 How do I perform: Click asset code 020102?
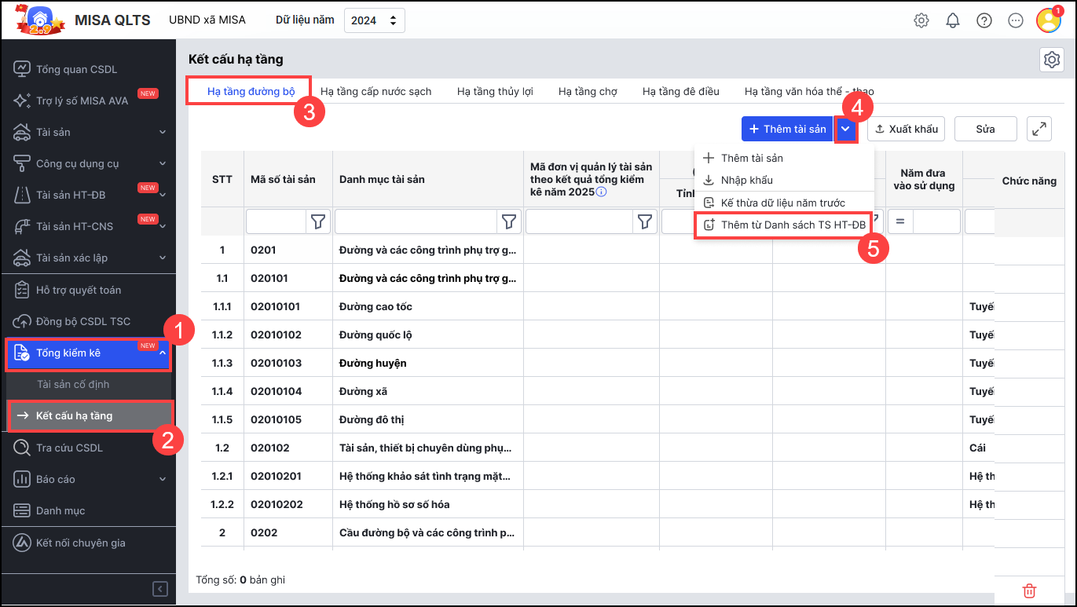270,448
